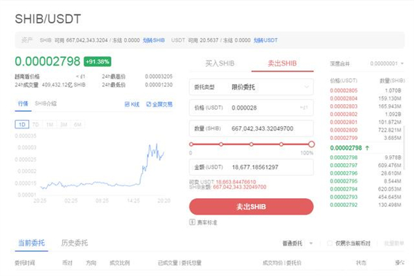Click ask price 0.00002803

[x=344, y=106]
